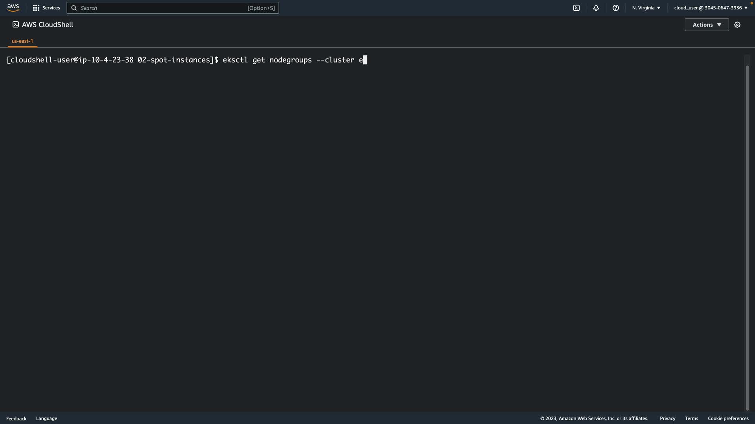755x424 pixels.
Task: Open the Language selector in footer
Action: point(46,419)
